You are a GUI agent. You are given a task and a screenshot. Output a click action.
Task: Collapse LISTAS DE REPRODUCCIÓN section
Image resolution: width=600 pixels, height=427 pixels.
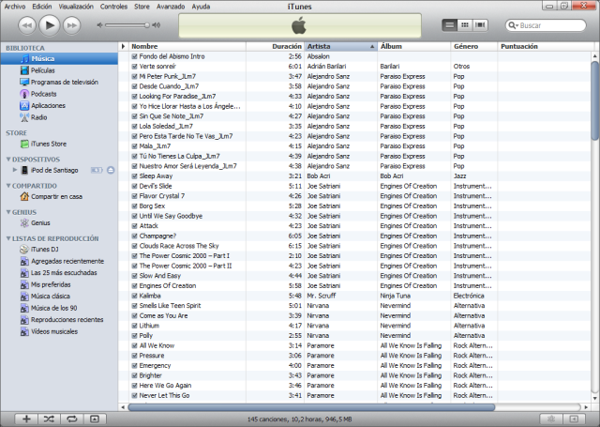pyautogui.click(x=8, y=238)
